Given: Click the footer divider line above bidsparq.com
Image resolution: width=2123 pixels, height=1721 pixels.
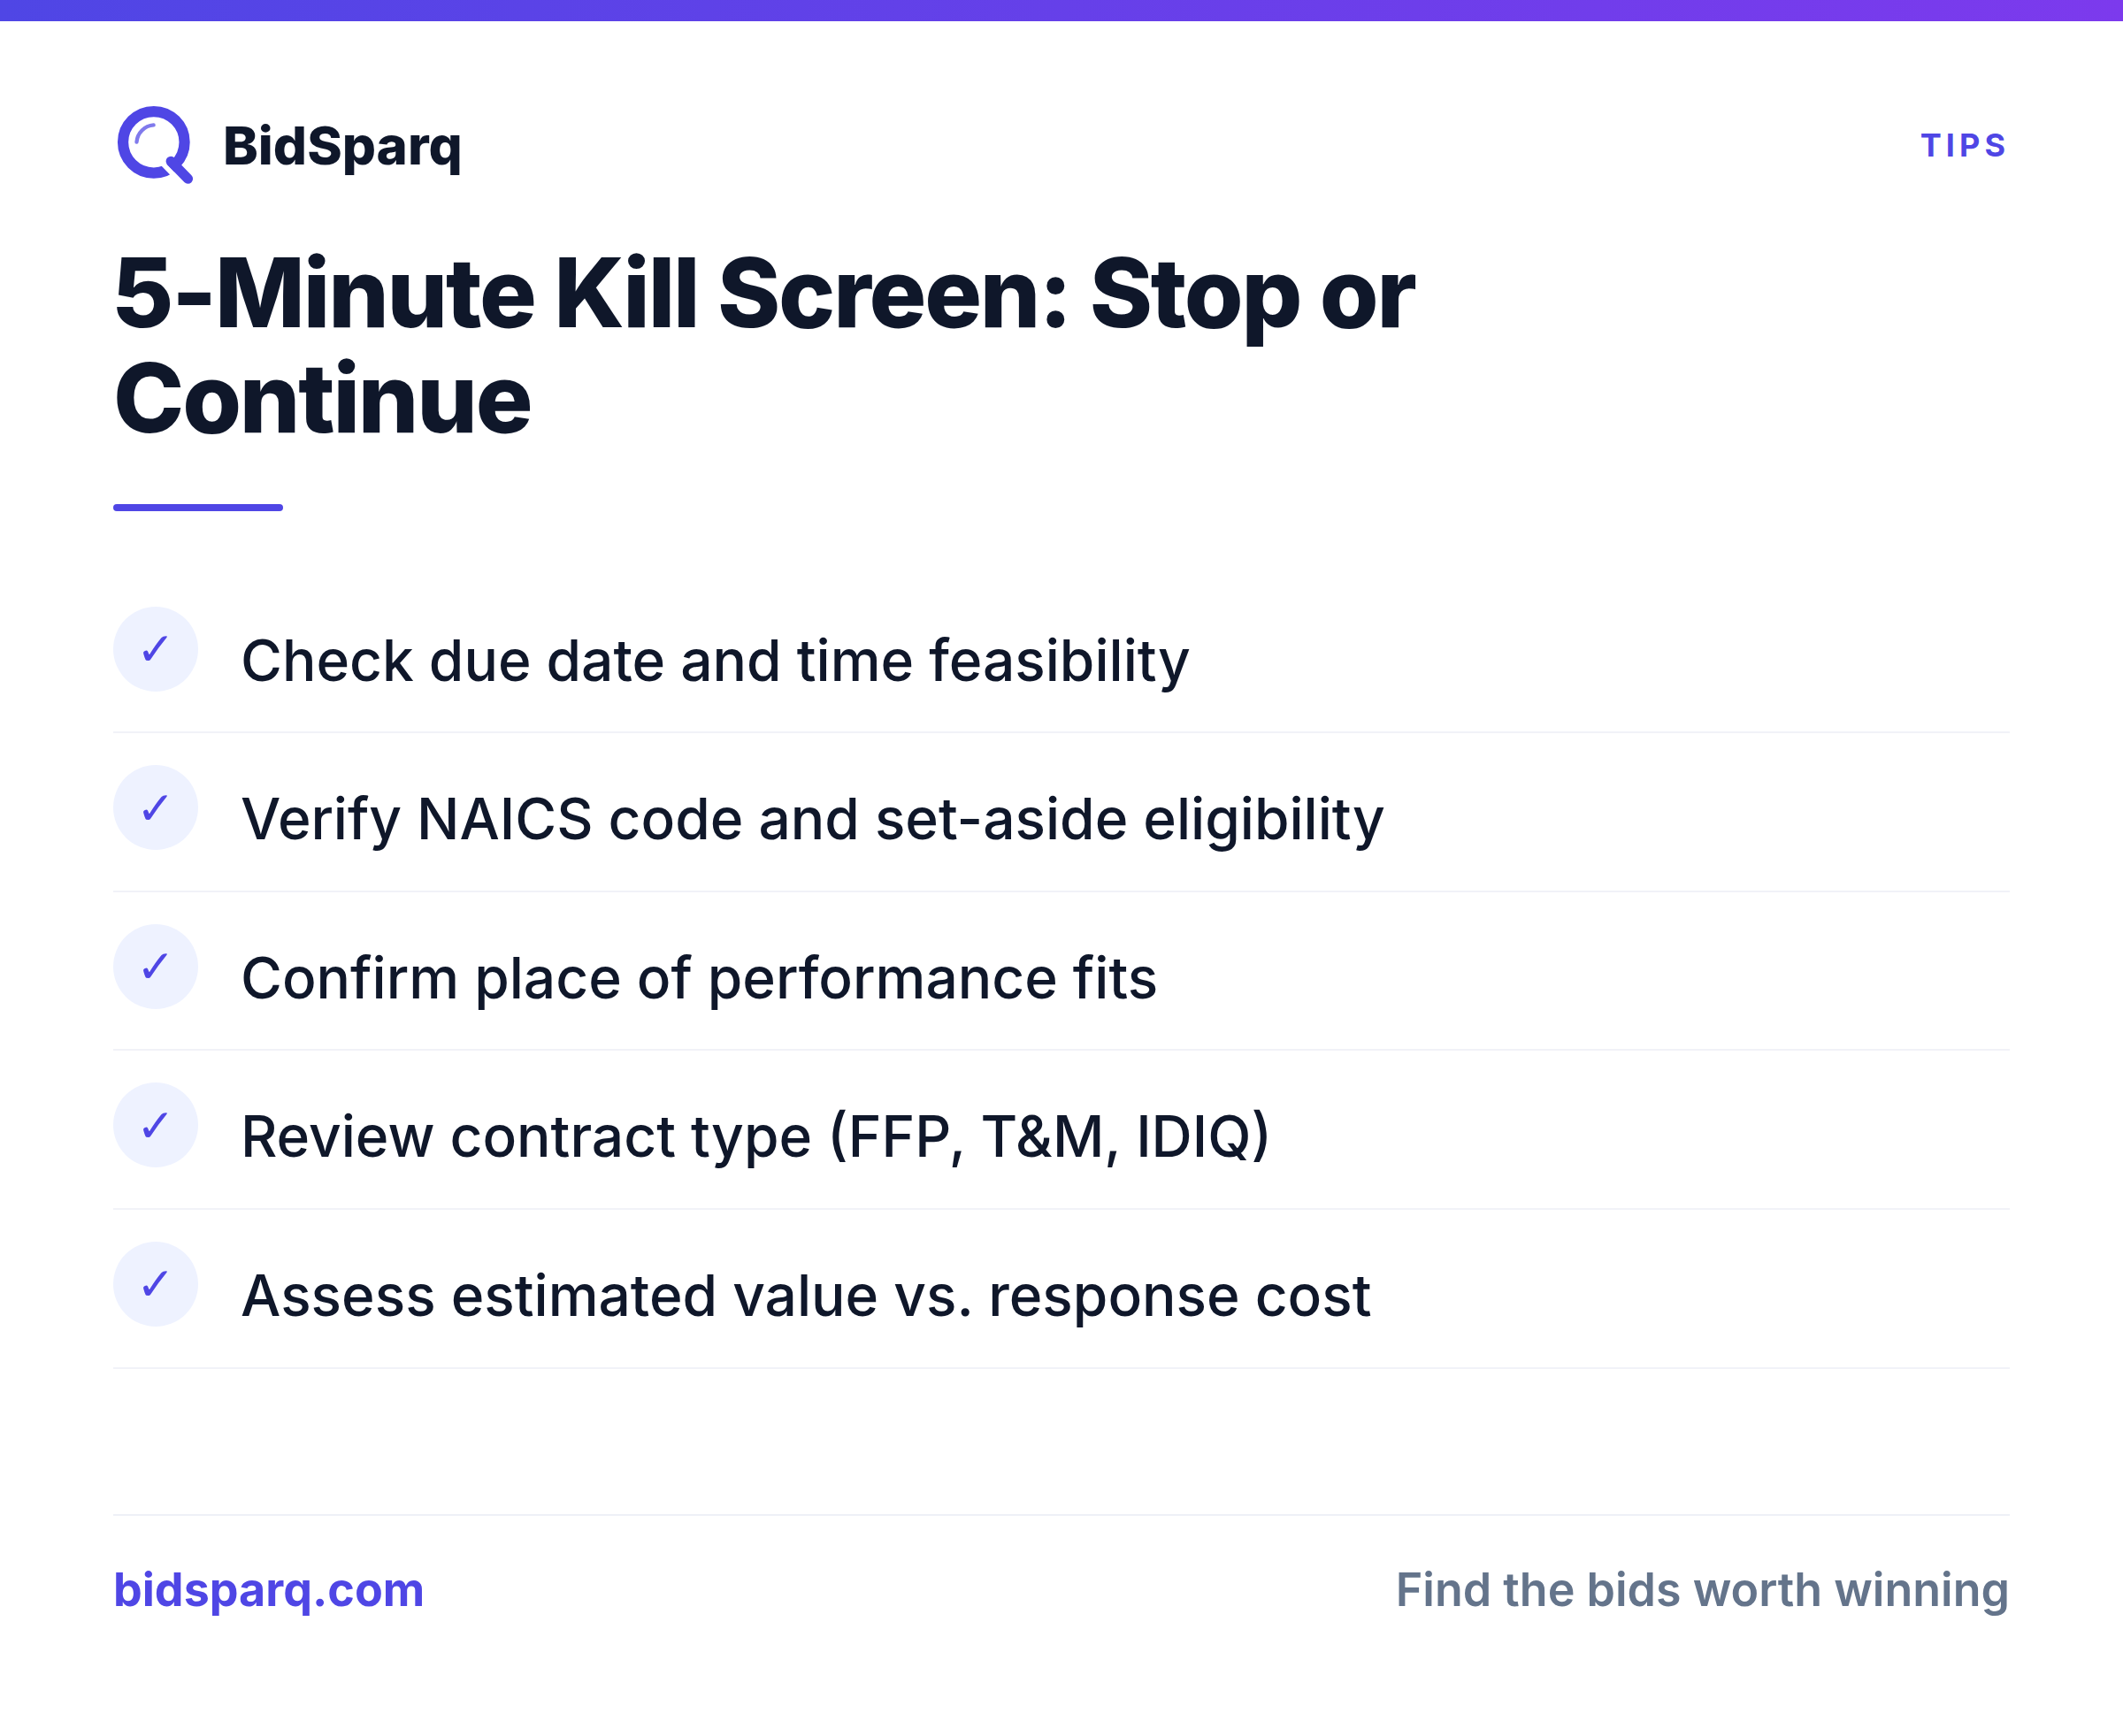Looking at the screenshot, I should [1061, 1515].
